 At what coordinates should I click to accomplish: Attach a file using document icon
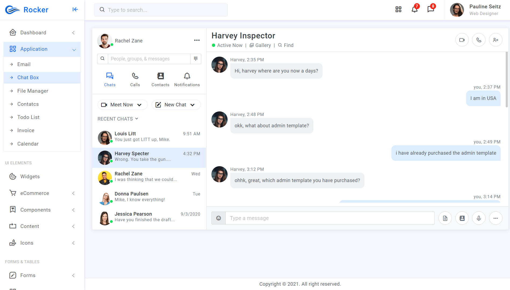coord(445,218)
